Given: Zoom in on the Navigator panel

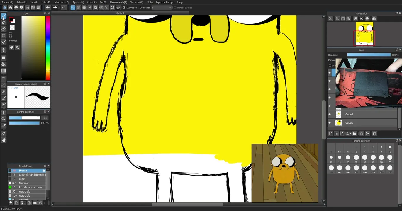Looking at the screenshot, I should (337, 19).
